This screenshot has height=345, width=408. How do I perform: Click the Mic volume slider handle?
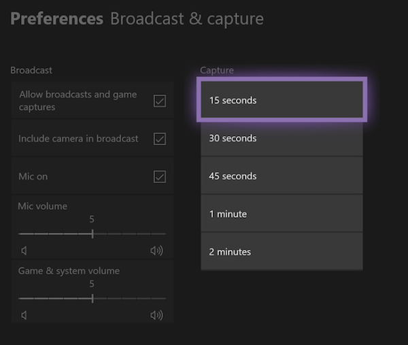pos(92,234)
